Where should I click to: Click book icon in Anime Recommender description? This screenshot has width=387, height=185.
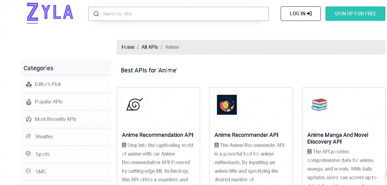[217, 145]
